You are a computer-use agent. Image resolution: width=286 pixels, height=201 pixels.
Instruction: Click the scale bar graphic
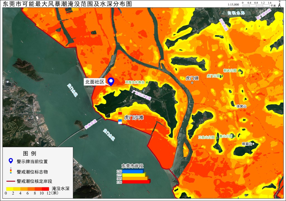256,5
